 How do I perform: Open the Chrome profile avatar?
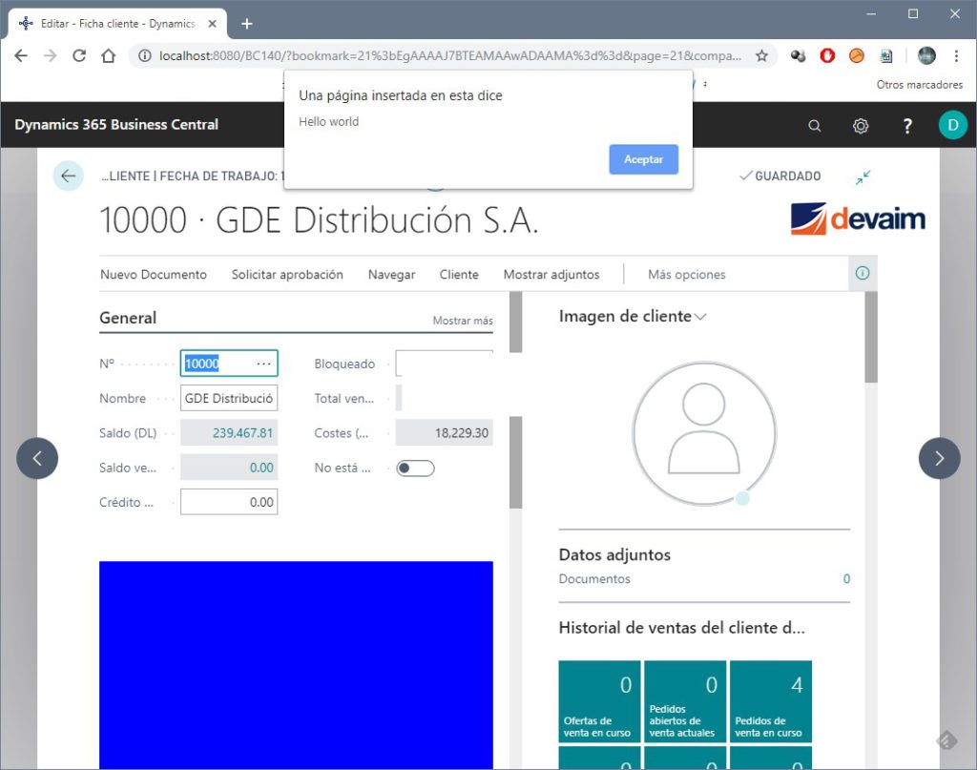[926, 56]
